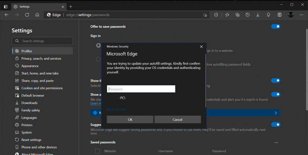Open Cookies and site permissions settings
Screen dimensions: 308x155
tap(43, 88)
